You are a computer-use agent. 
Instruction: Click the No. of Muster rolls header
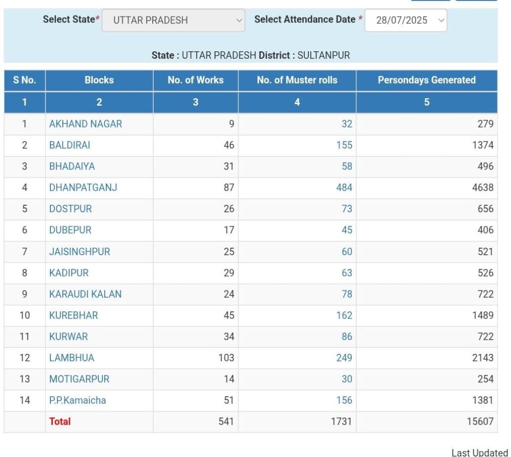(297, 80)
